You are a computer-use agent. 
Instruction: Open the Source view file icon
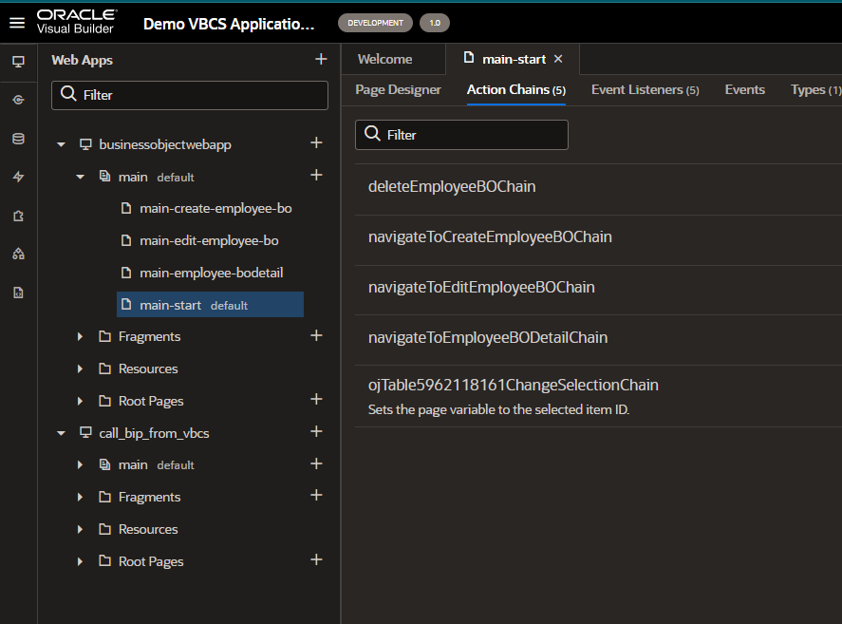pyautogui.click(x=18, y=293)
